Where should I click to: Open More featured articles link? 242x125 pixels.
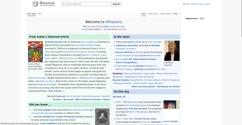pyautogui.click(x=88, y=99)
